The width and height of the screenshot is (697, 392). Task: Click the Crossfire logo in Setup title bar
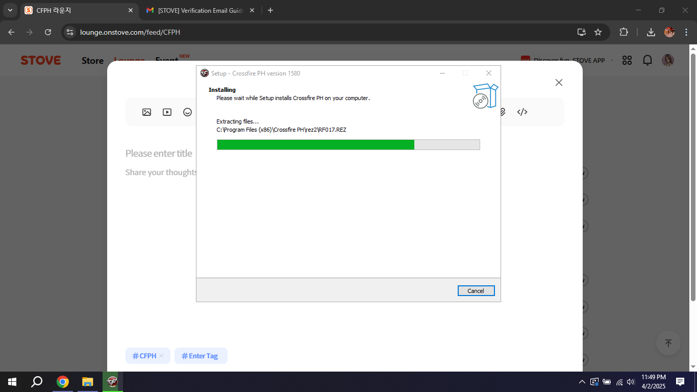pyautogui.click(x=205, y=73)
